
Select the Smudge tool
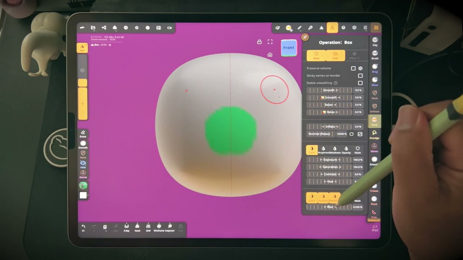click(x=374, y=135)
